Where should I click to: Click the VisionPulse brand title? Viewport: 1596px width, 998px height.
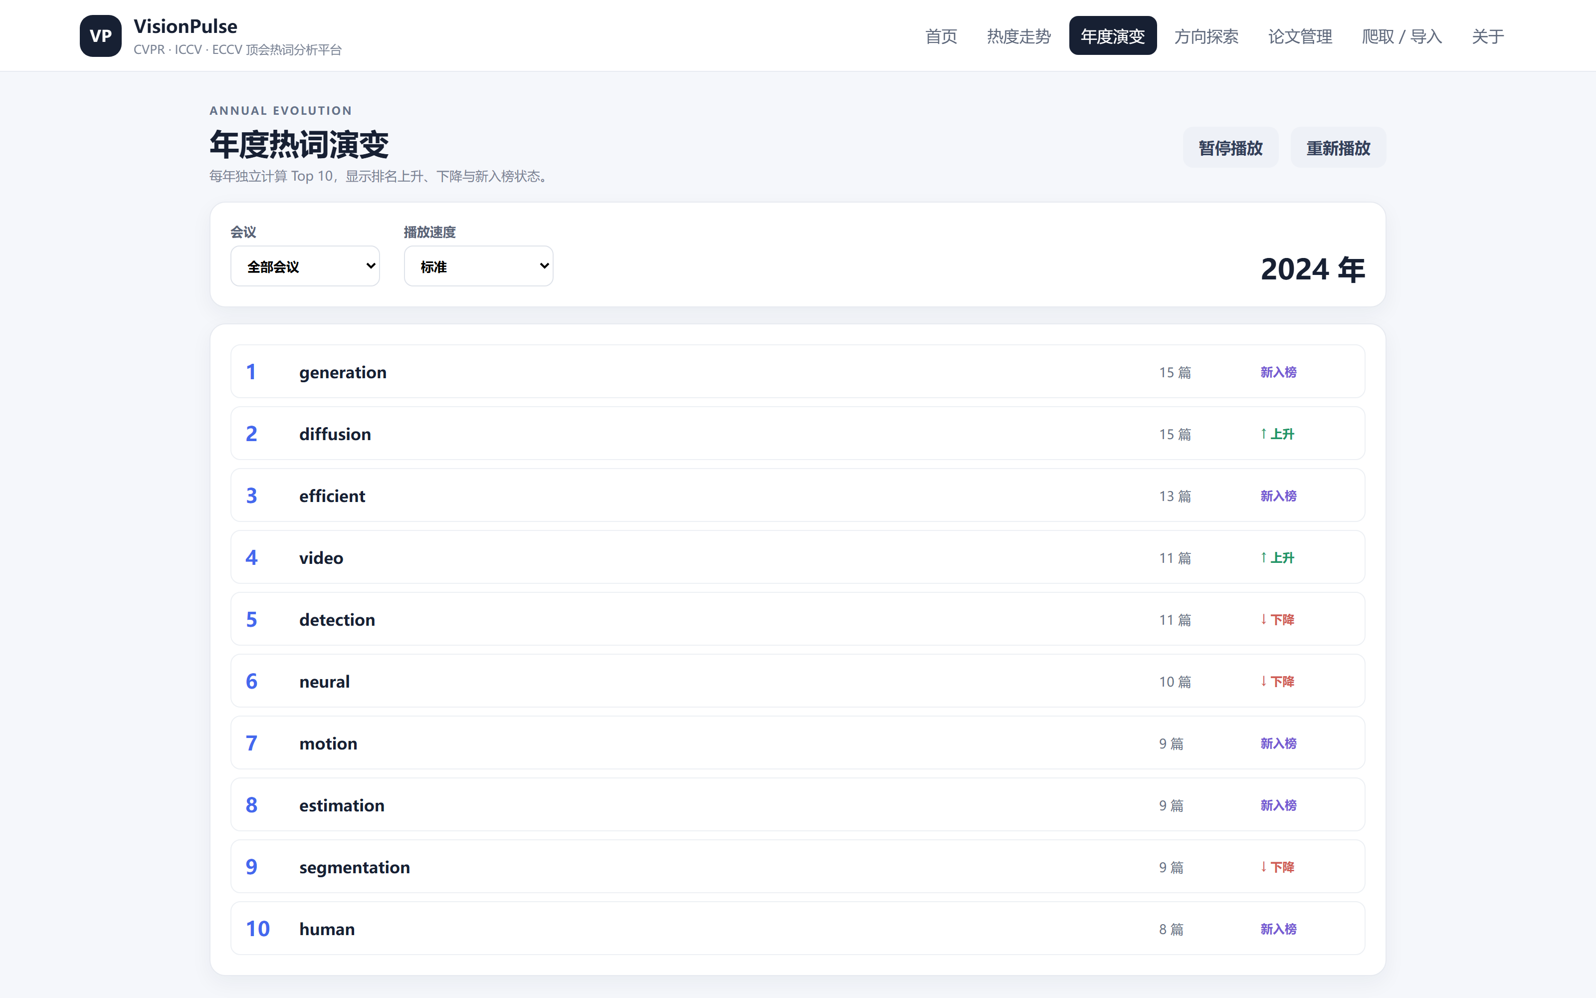point(186,26)
